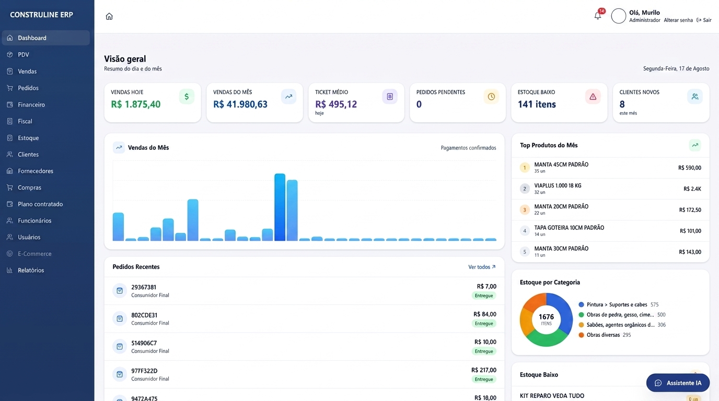719x401 pixels.
Task: Click Ver todos in Pedidos Recentes
Action: (x=482, y=267)
